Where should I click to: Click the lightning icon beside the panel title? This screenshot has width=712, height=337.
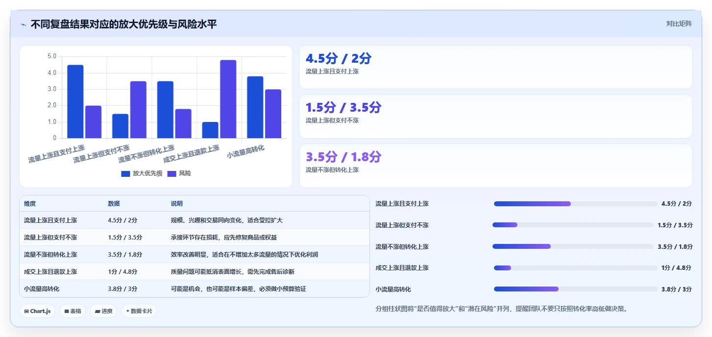23,24
